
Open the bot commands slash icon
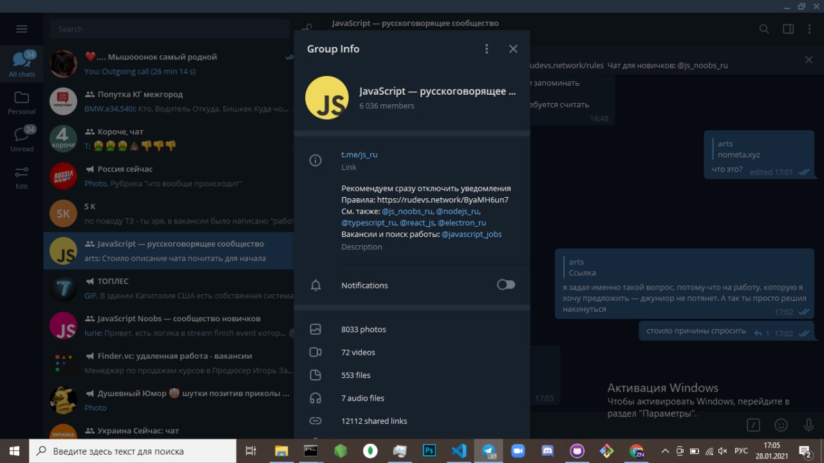(753, 425)
